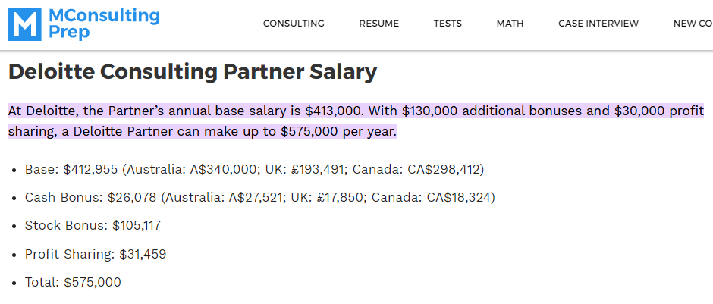Navigate to CASE INTERVIEW
Screen dimensions: 713x304
click(598, 24)
